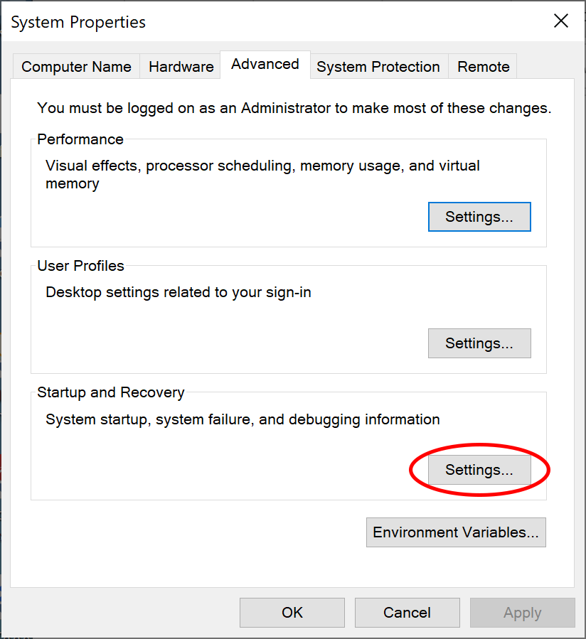Click the Environment Variables button
This screenshot has width=586, height=639.
point(455,532)
